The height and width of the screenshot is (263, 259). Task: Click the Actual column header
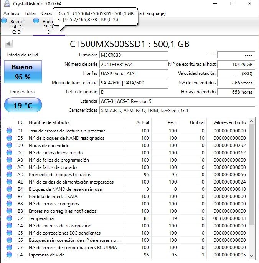coord(138,122)
